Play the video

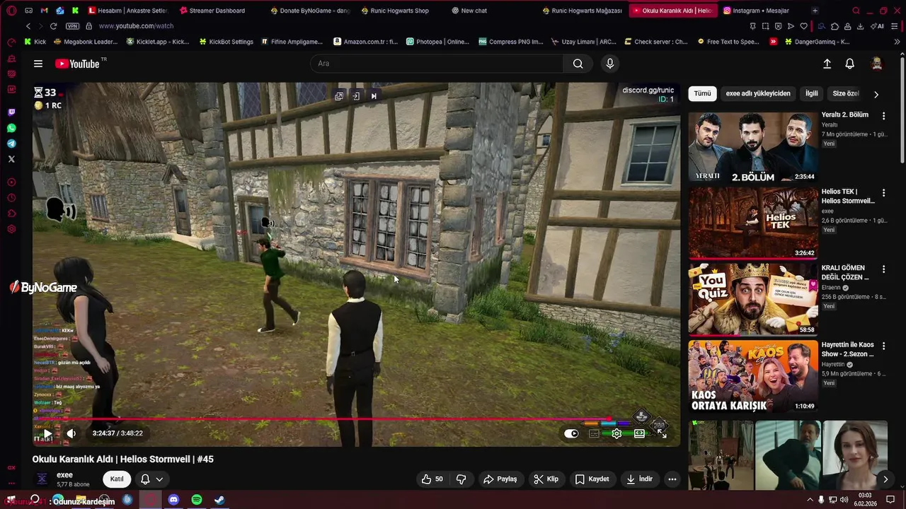47,433
